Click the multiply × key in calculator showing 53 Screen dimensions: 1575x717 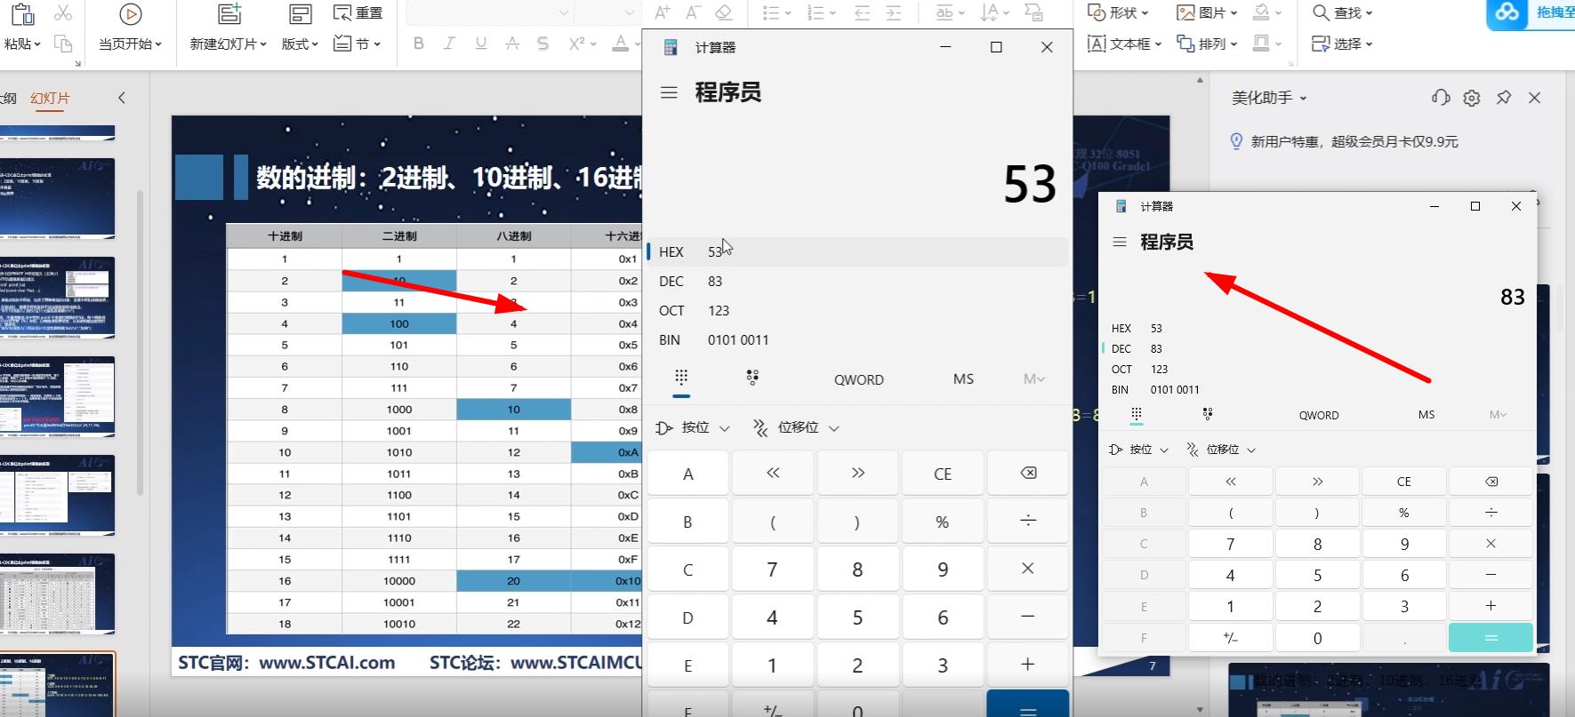click(1028, 569)
